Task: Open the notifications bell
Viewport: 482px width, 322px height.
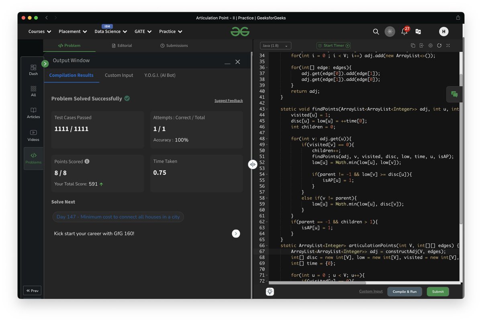Action: click(404, 32)
